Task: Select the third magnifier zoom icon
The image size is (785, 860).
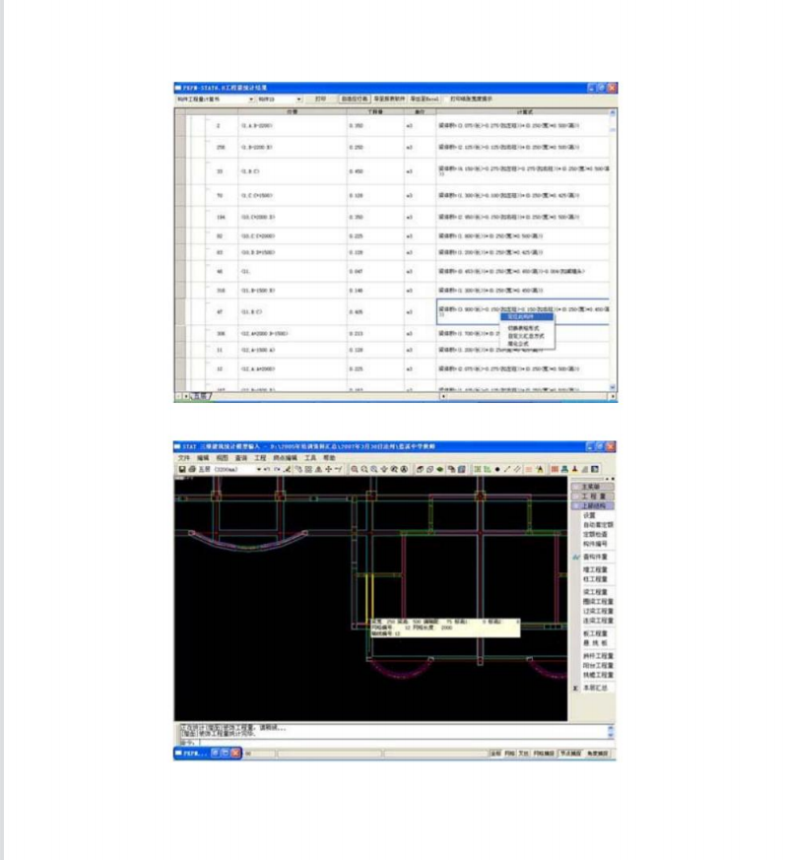Action: pos(374,469)
